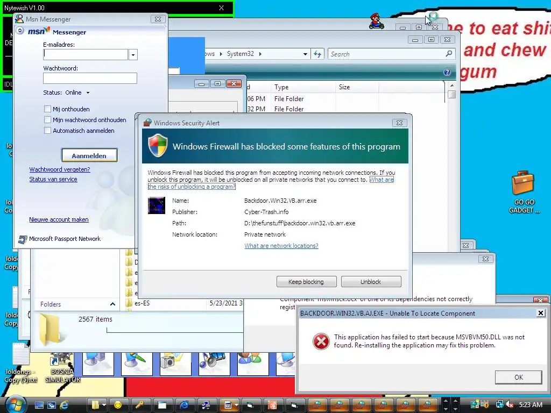Open loldongs - Copy (5).txt desktop file
The width and height of the screenshot is (551, 413).
(x=21, y=364)
